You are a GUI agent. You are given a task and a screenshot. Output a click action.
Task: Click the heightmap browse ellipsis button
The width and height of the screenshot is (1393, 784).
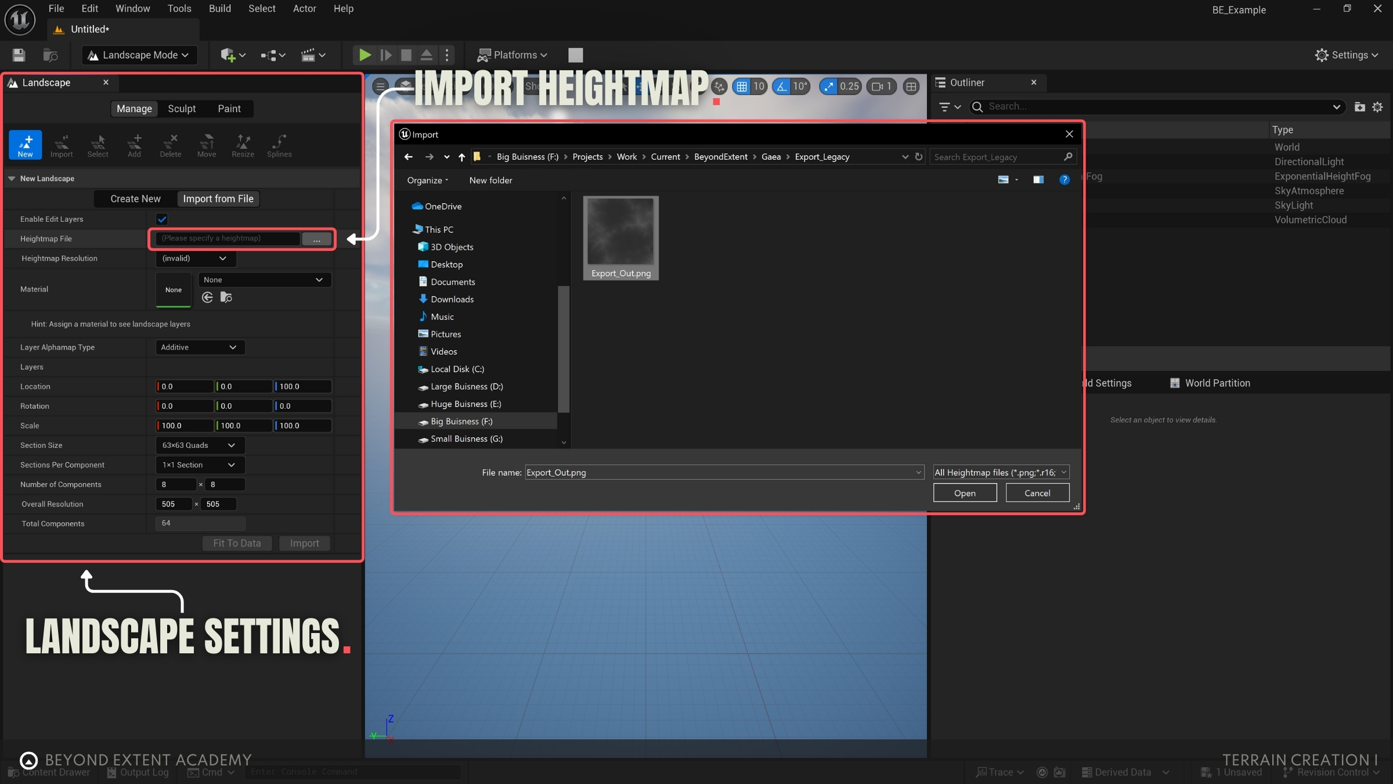click(x=317, y=239)
